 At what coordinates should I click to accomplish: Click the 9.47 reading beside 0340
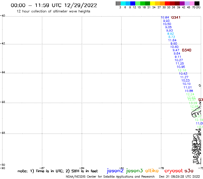176,50
